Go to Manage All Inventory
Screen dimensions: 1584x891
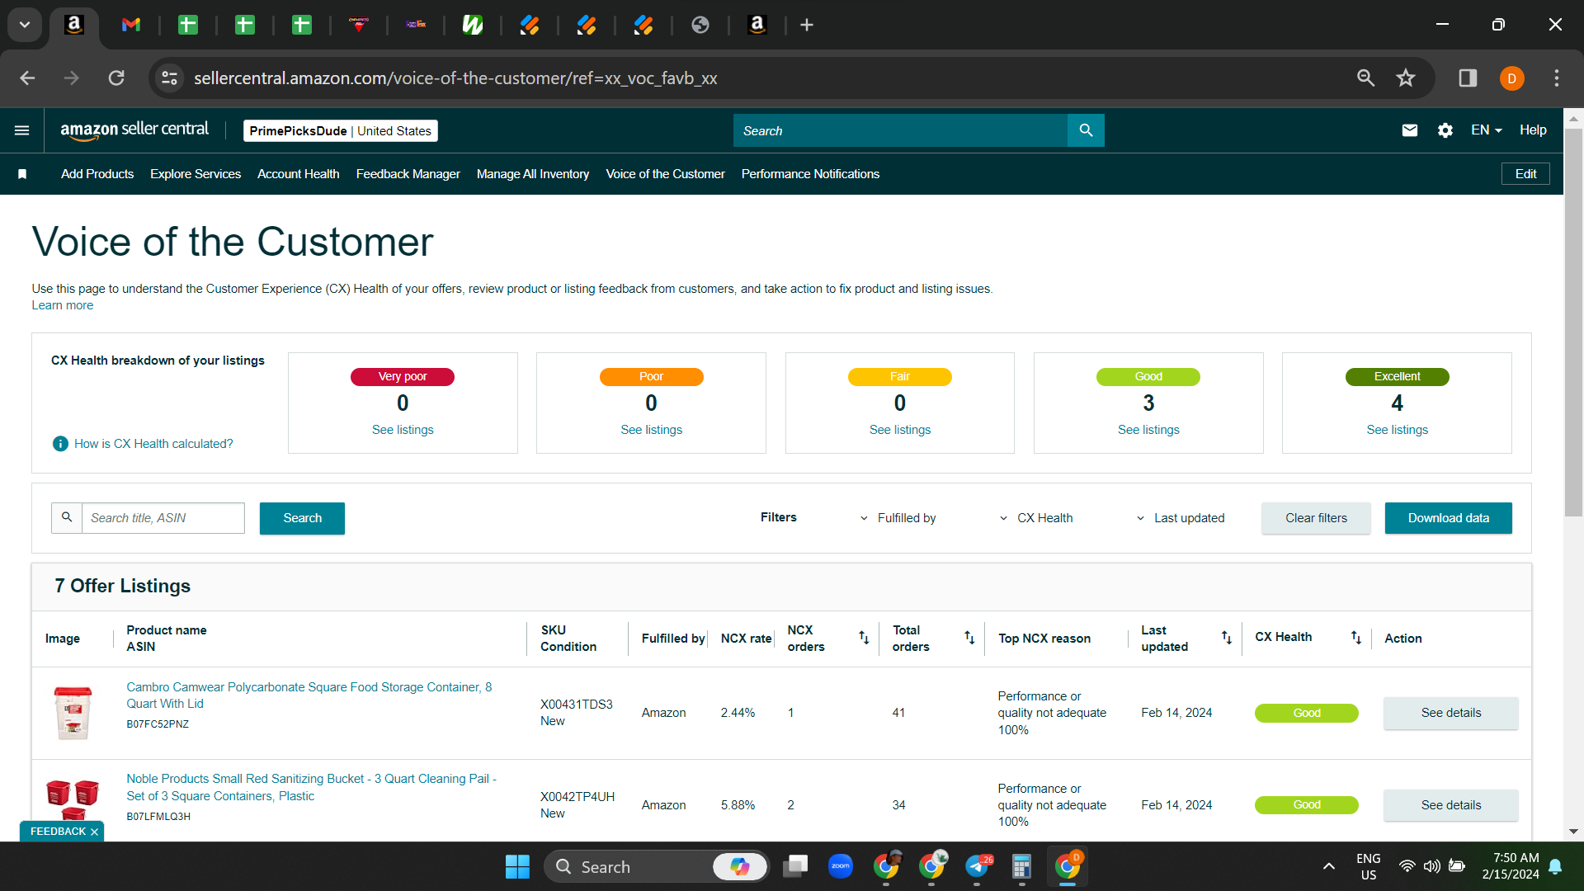tap(533, 174)
